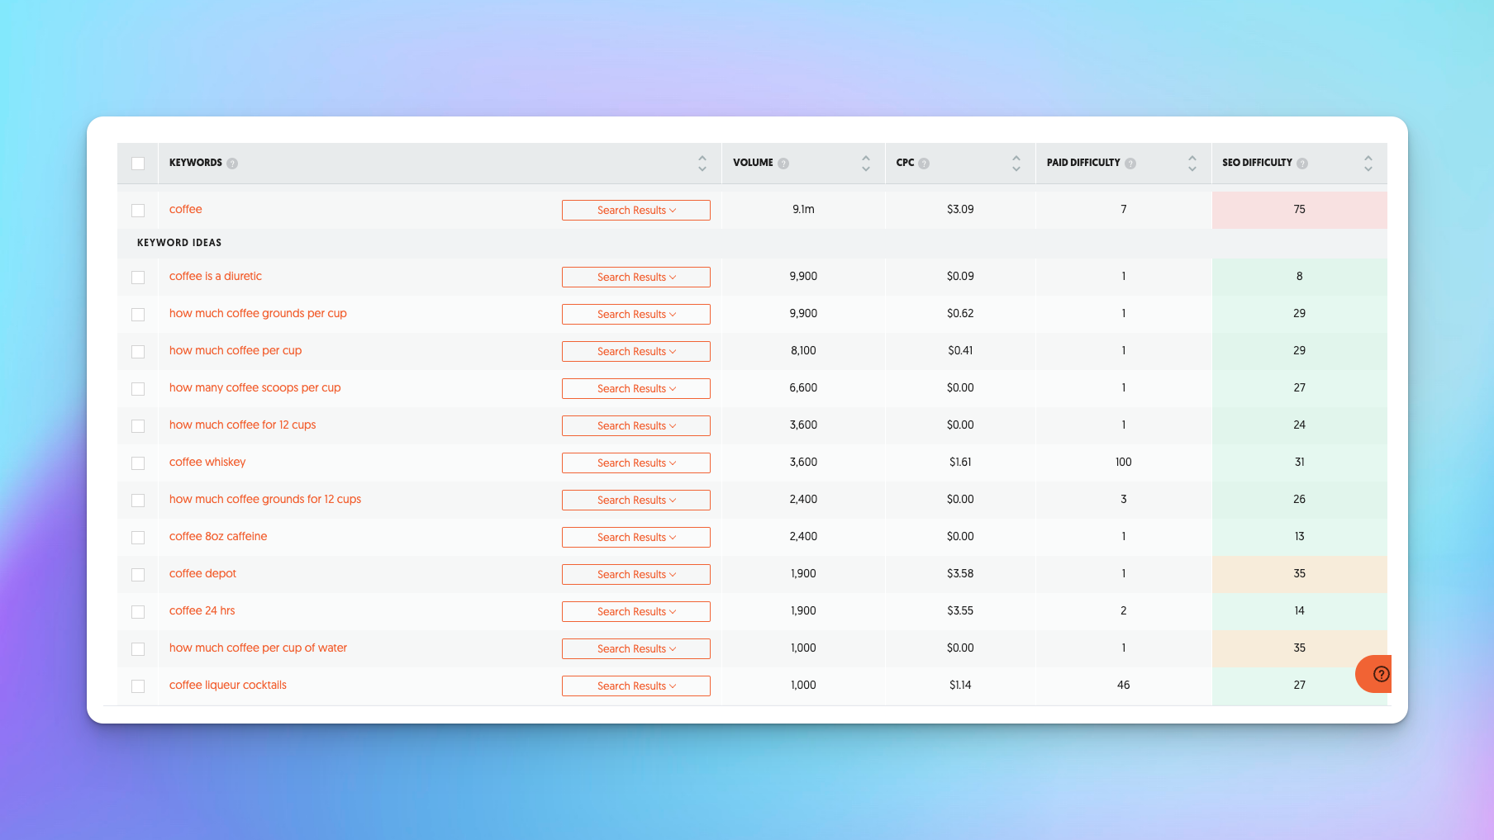Open 'how much coffee for 12 cups' link

(x=242, y=425)
